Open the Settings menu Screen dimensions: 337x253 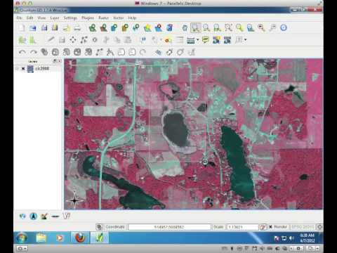(70, 18)
